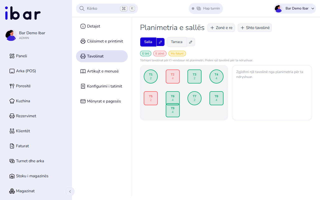Image resolution: width=320 pixels, height=200 pixels.
Task: Click the Zonë e re button
Action: tap(221, 28)
